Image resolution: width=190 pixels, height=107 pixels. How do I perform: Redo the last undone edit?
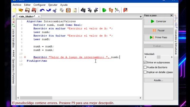[x=48, y=10]
